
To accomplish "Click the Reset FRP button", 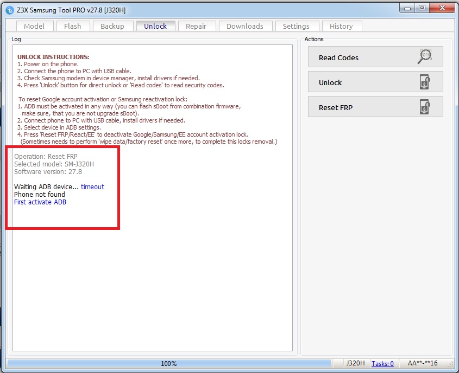I will [375, 107].
